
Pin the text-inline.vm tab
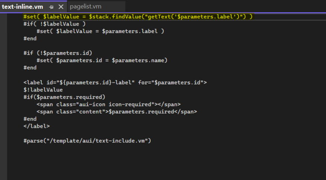[52, 7]
